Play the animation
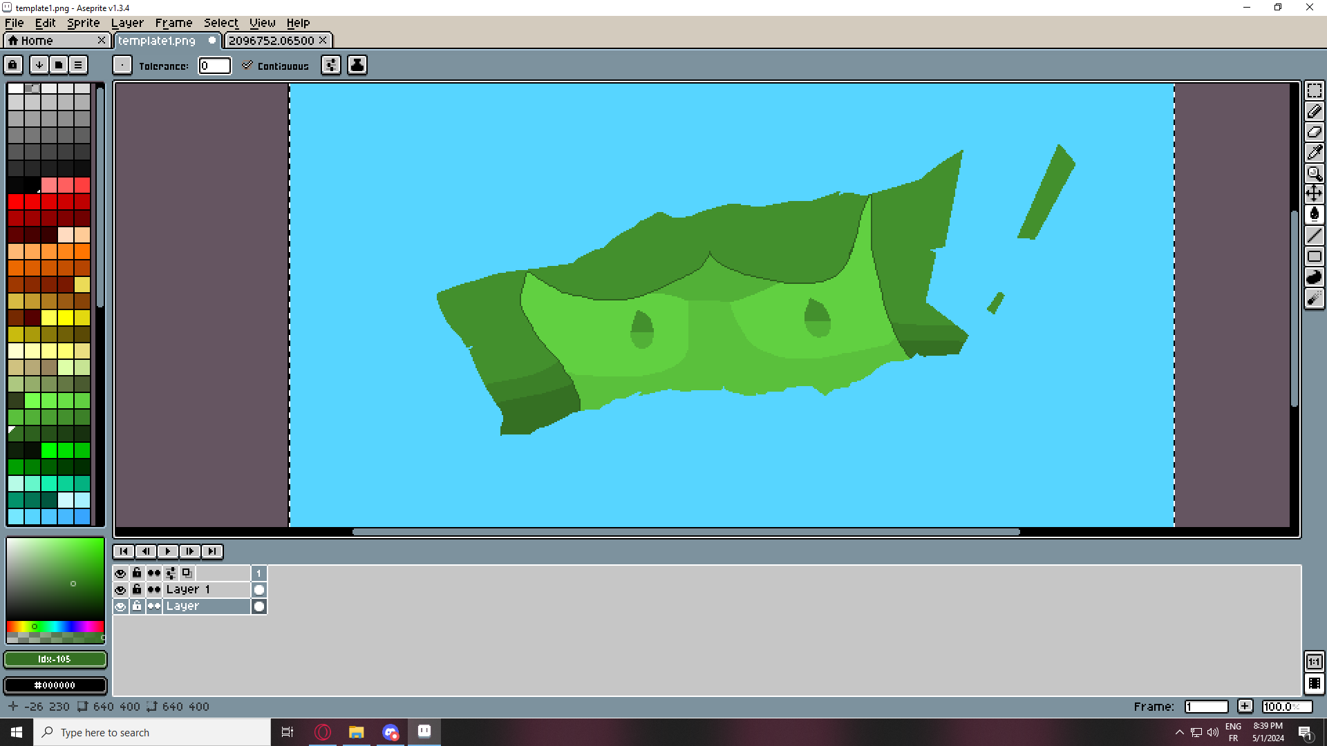 click(167, 551)
